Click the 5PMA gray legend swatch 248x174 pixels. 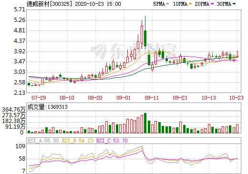[x=167, y=4]
